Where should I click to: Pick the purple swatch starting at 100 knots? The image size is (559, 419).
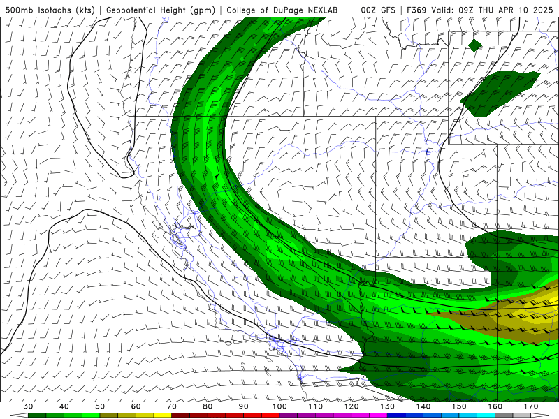pos(289,416)
